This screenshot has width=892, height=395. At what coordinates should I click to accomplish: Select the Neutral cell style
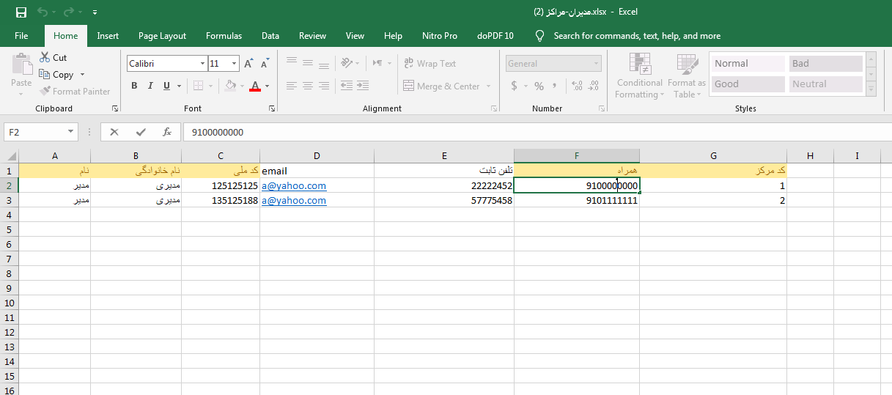825,84
